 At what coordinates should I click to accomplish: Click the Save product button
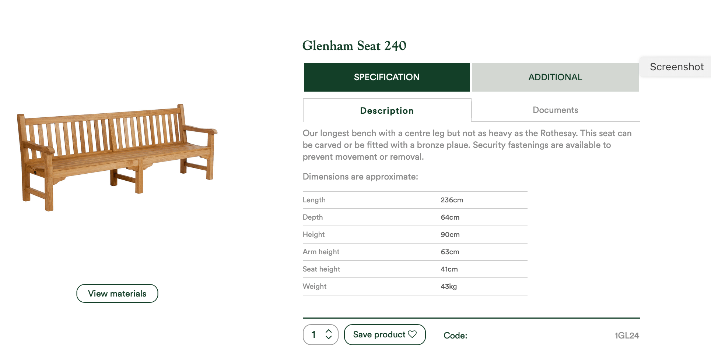click(385, 334)
